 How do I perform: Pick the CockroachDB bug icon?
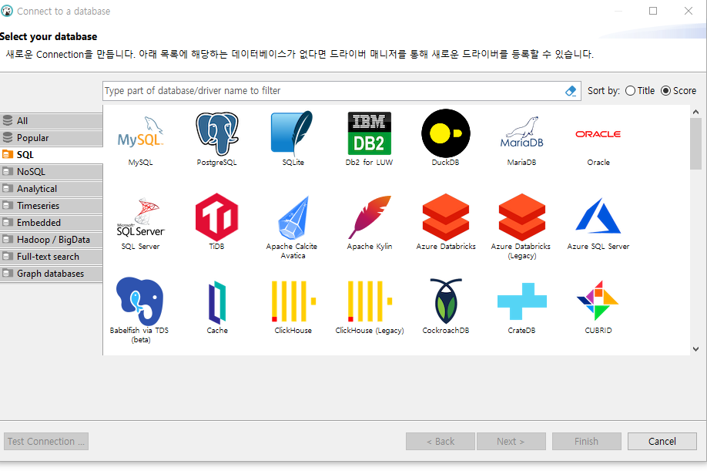[x=445, y=301]
